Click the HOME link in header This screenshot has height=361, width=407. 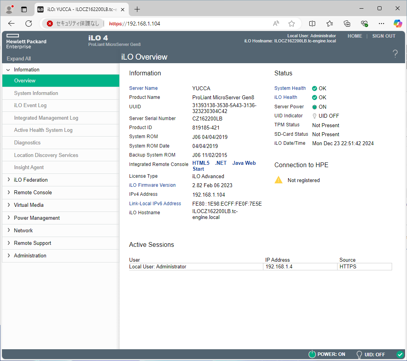pyautogui.click(x=355, y=36)
